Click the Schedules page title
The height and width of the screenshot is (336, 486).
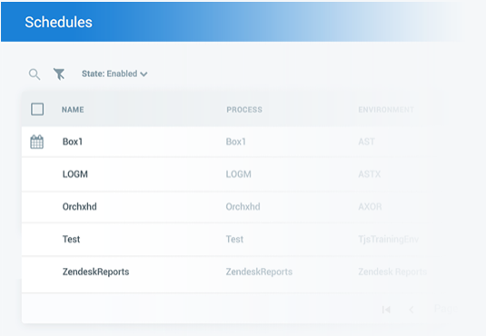[58, 22]
